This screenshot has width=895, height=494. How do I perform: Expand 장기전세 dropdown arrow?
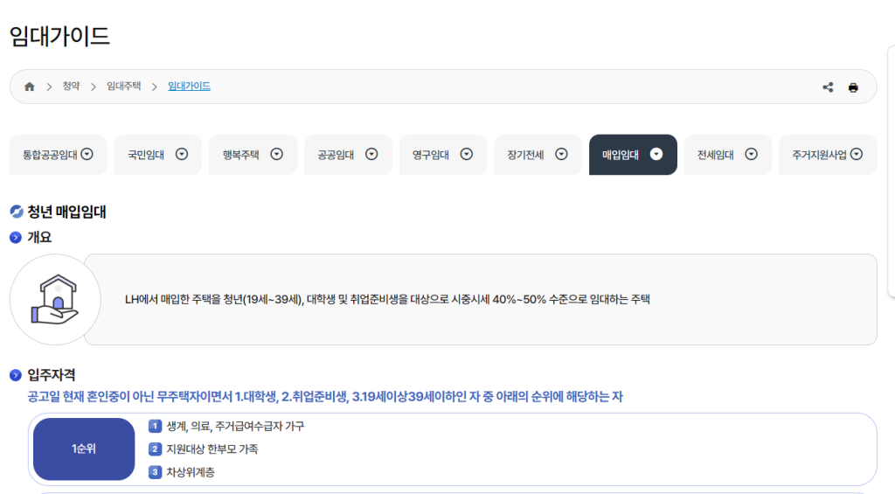pos(562,154)
